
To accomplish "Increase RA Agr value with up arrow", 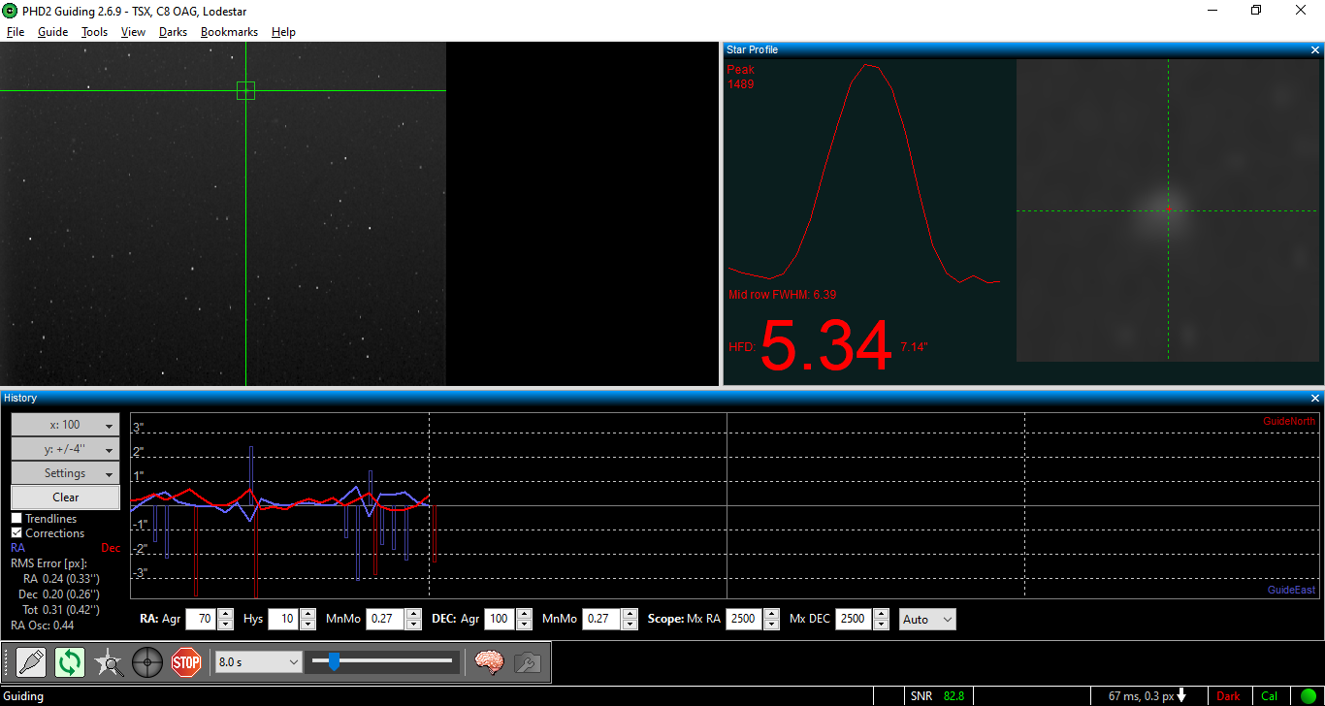I will tap(225, 614).
